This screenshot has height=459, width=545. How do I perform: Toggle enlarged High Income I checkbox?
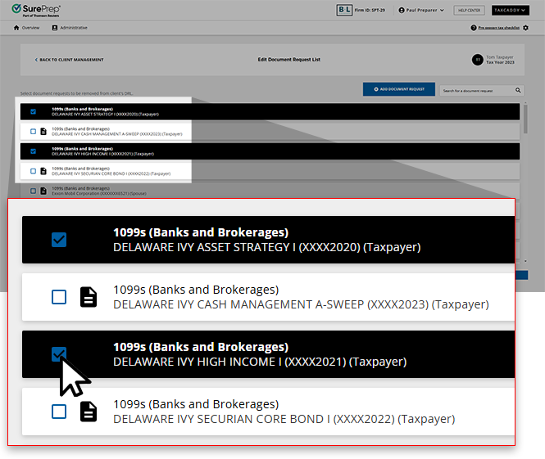click(x=59, y=354)
